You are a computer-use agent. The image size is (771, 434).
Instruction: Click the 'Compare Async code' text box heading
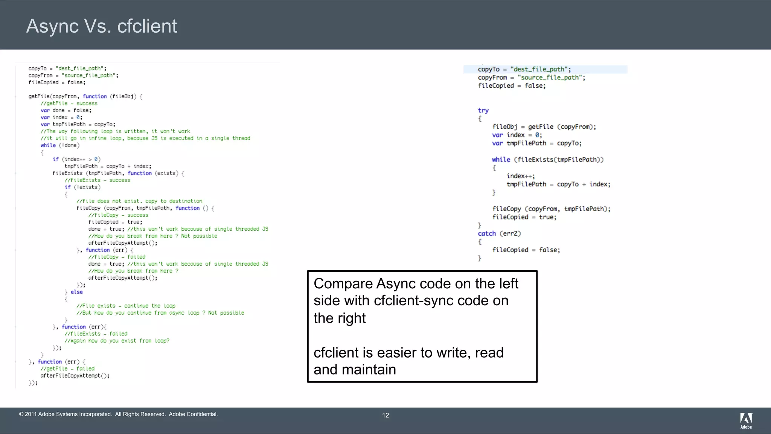[416, 283]
